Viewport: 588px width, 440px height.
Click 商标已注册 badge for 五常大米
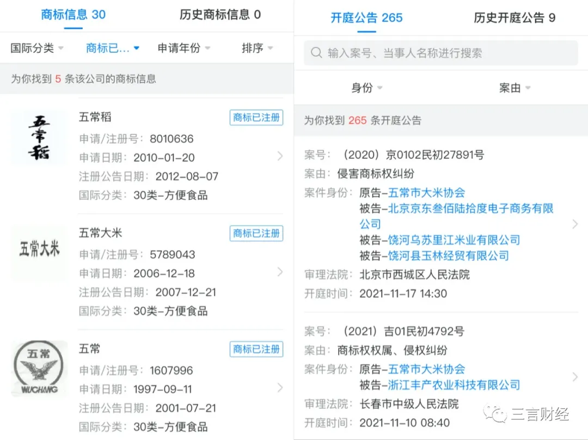[x=256, y=233]
